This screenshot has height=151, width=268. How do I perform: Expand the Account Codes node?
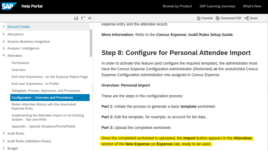[3, 26]
